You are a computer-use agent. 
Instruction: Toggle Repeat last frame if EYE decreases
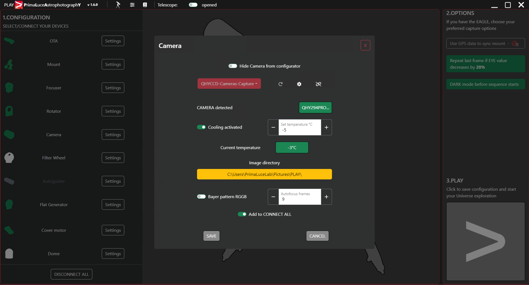[485, 64]
